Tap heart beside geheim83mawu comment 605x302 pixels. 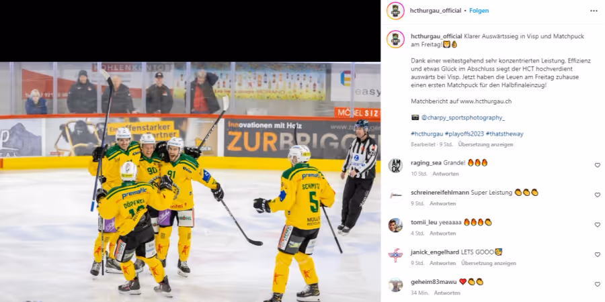pyautogui.click(x=598, y=285)
